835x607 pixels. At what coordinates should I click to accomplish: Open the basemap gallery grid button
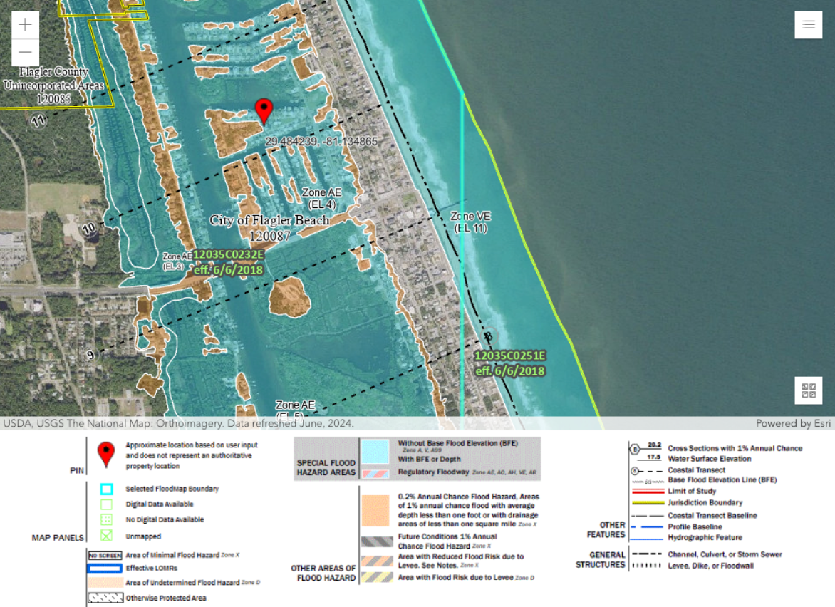pyautogui.click(x=809, y=390)
